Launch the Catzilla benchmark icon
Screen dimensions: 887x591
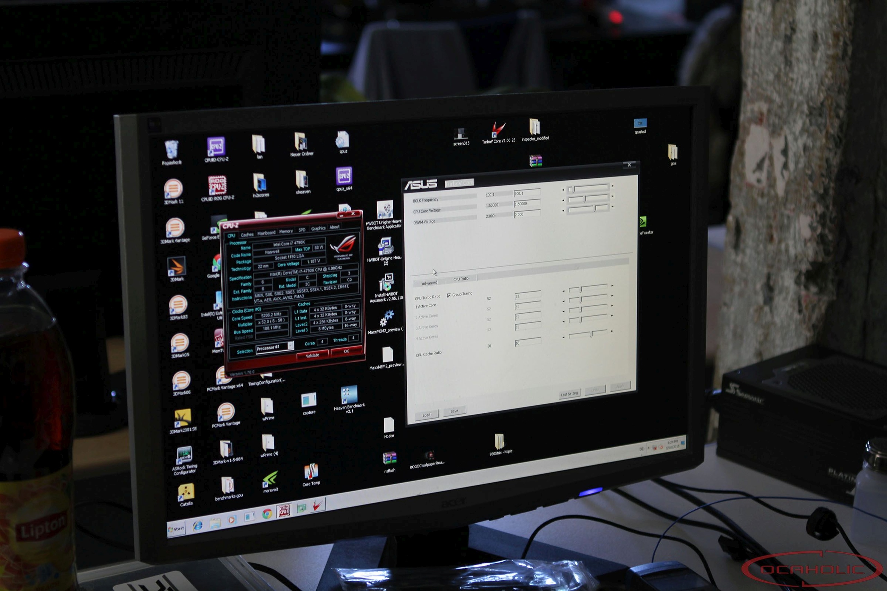click(x=186, y=492)
